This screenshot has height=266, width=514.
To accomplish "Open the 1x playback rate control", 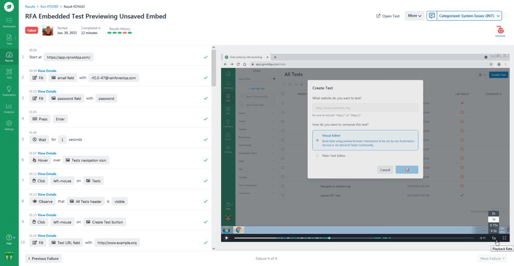I will [494, 238].
